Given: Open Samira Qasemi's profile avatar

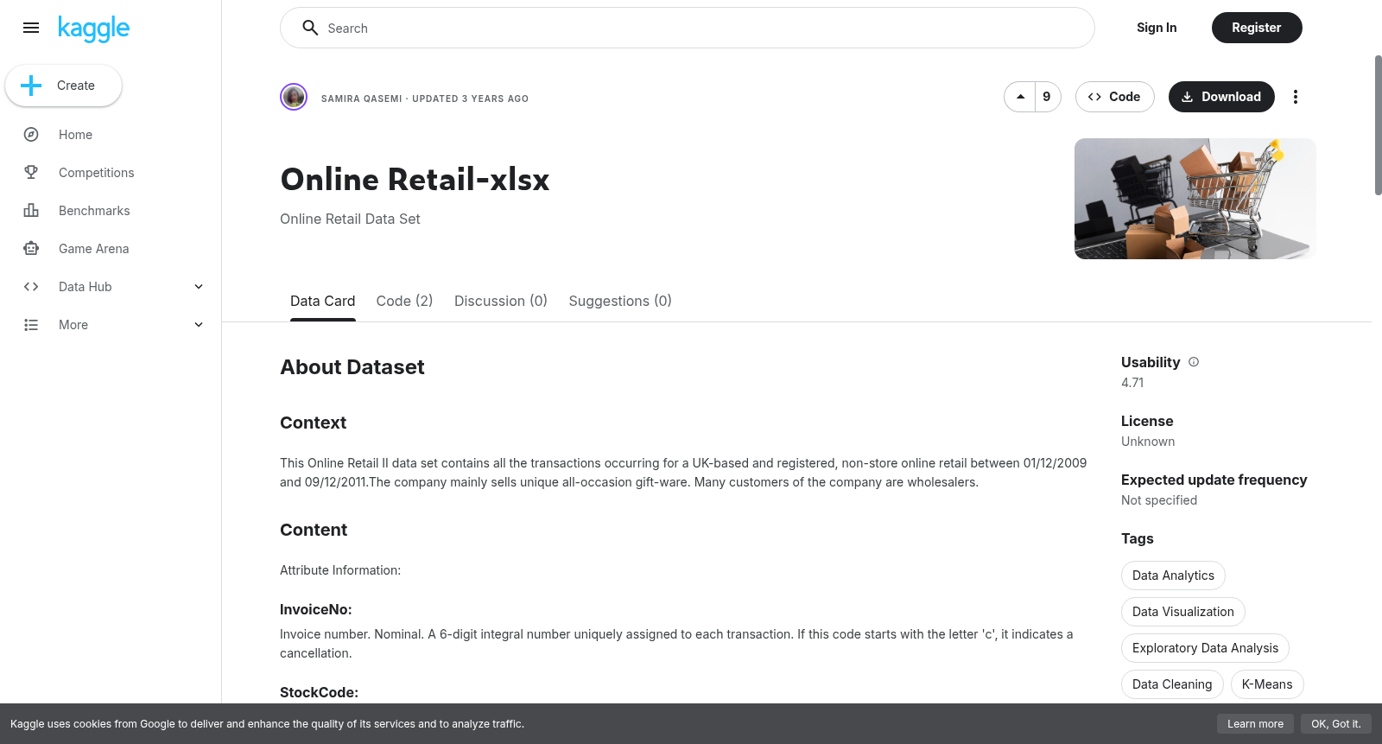Looking at the screenshot, I should (x=294, y=97).
